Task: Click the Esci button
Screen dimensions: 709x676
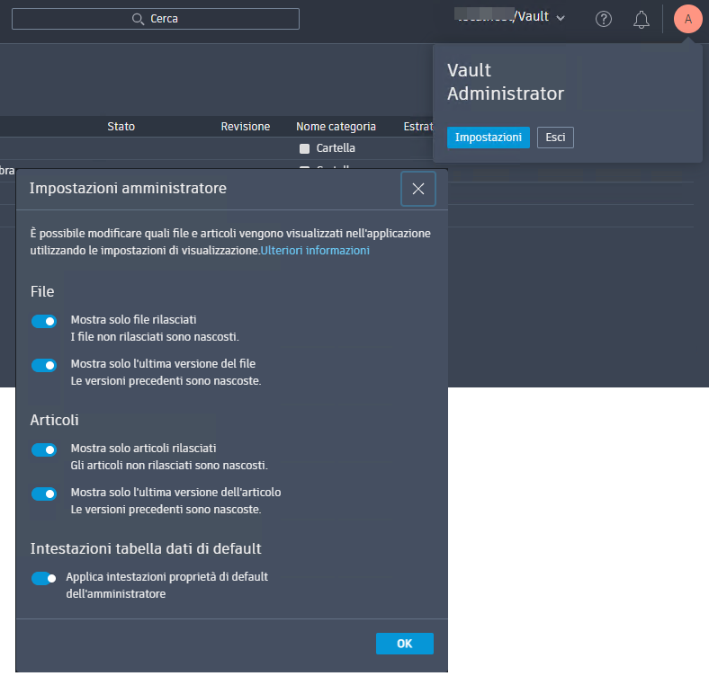Action: [x=555, y=138]
